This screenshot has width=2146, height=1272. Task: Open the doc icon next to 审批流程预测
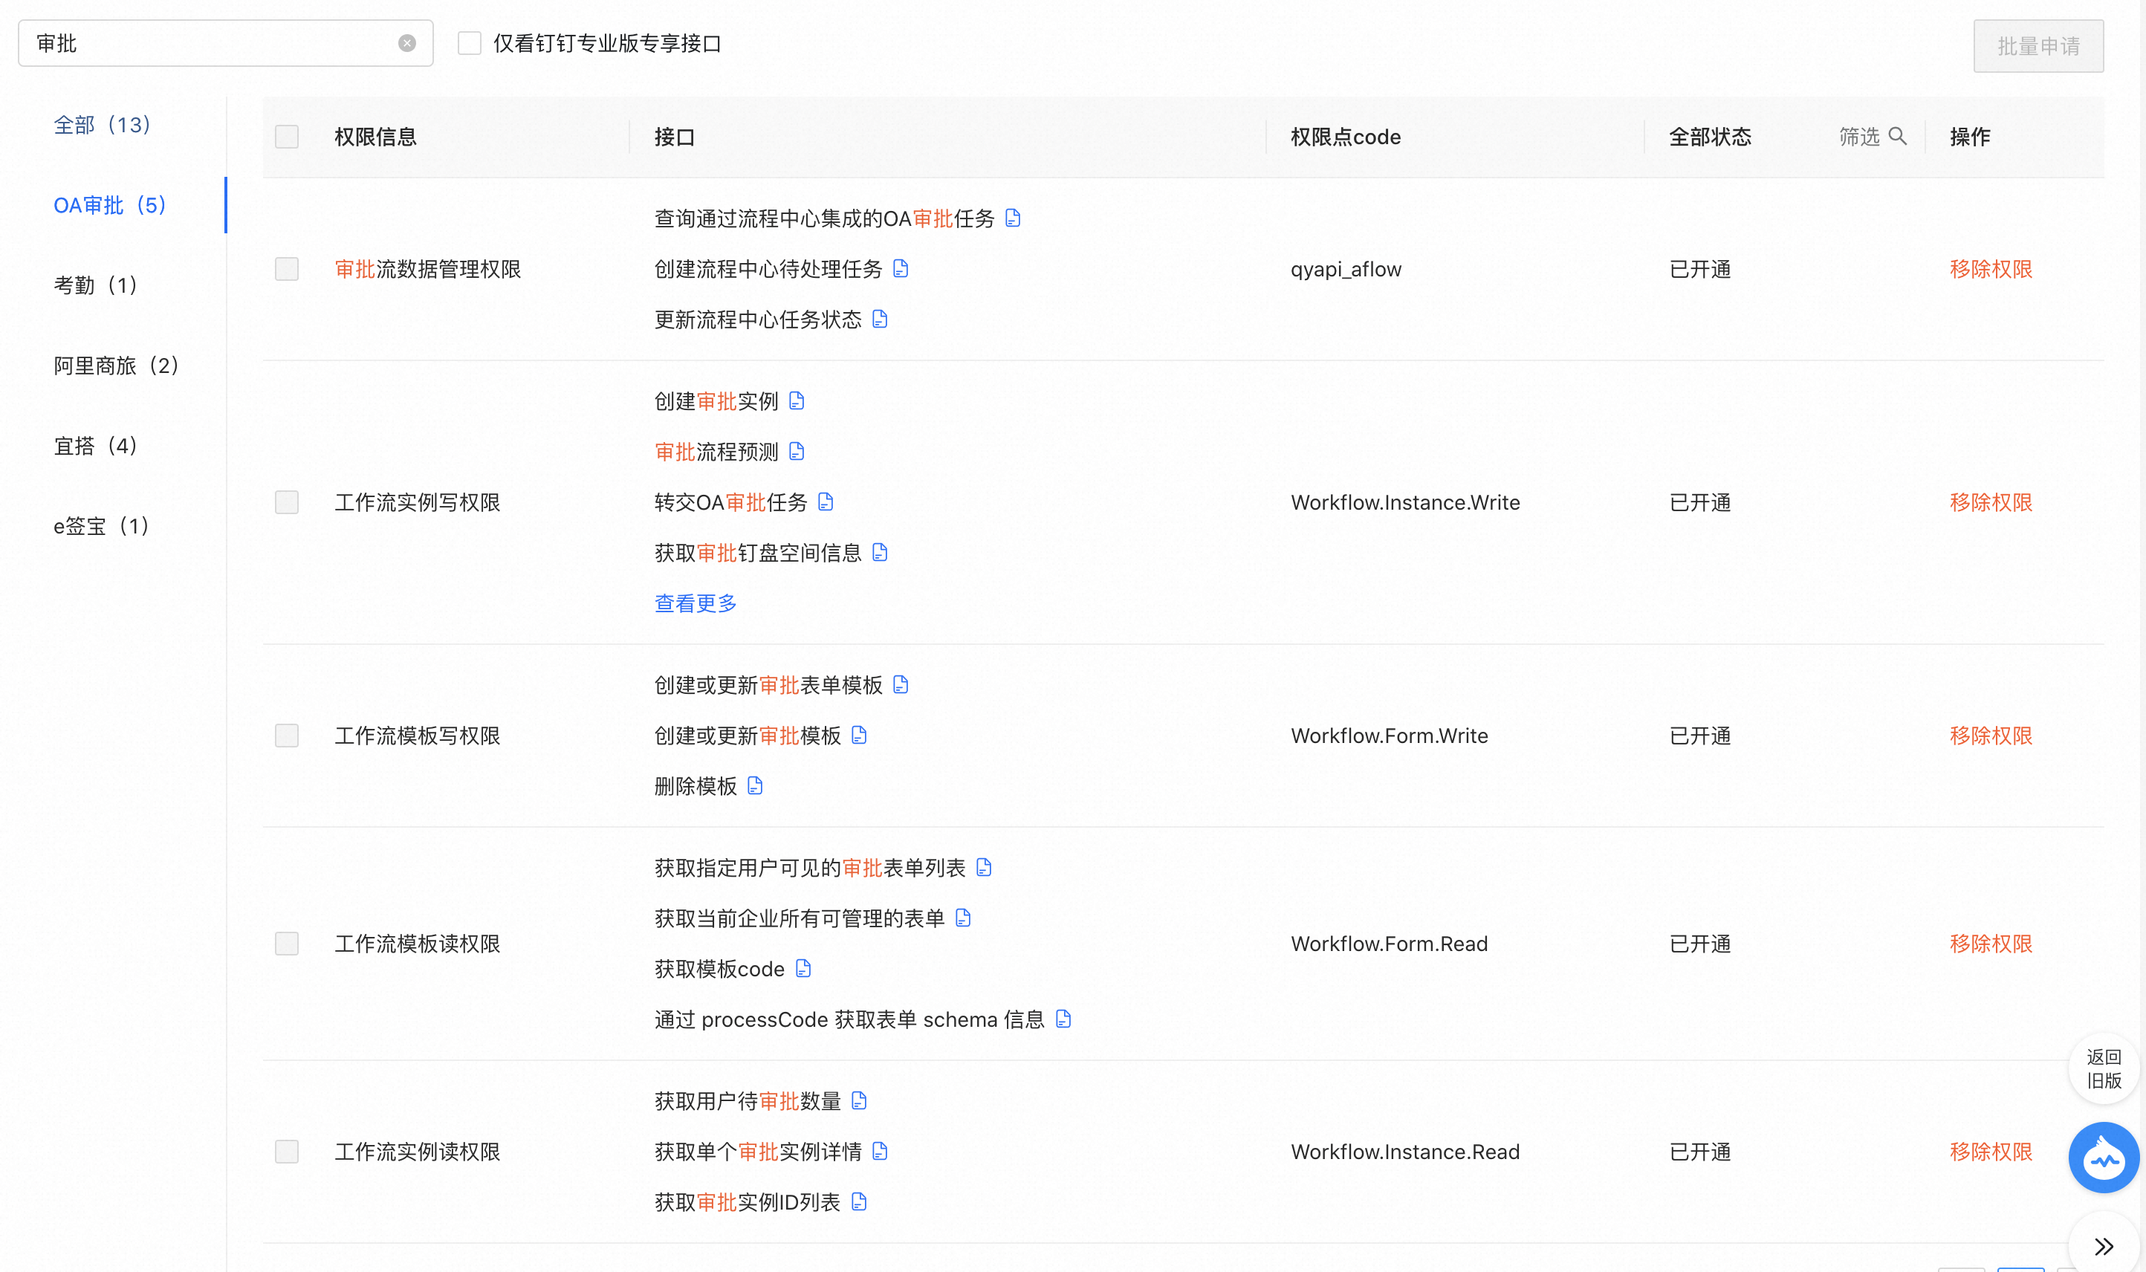(797, 452)
